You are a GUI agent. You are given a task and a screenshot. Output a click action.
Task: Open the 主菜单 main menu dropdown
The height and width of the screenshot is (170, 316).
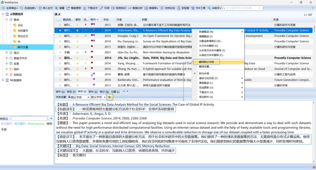(9, 8)
